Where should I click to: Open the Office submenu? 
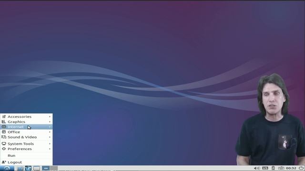(26, 132)
